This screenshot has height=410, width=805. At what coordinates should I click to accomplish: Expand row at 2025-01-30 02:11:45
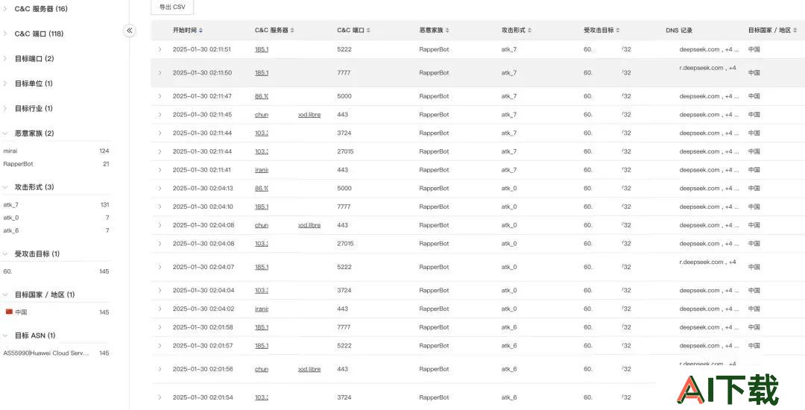coord(160,115)
